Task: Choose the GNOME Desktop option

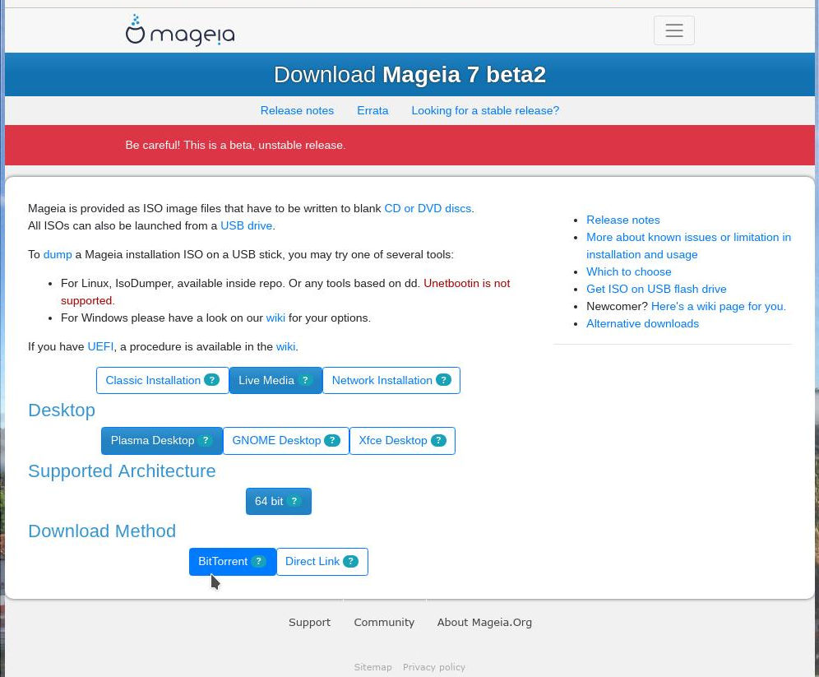Action: click(276, 440)
